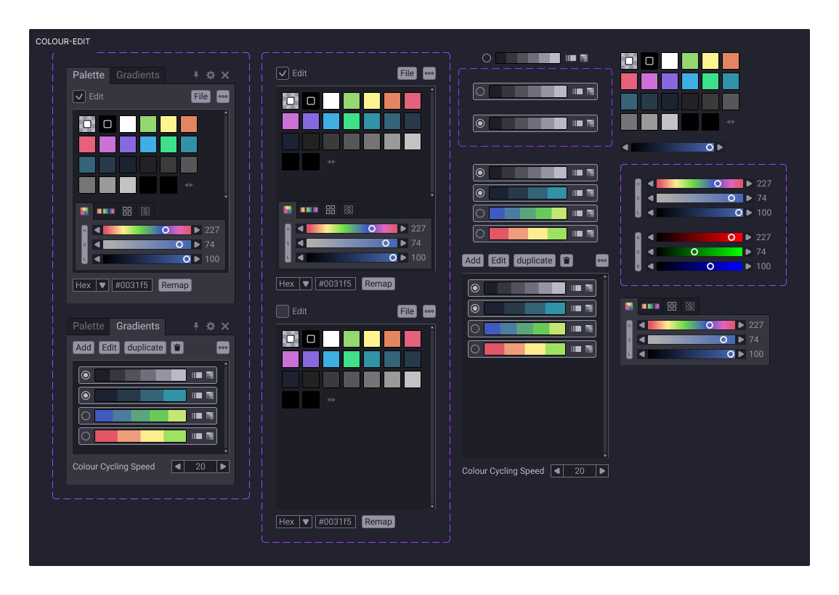Click the active Palette tab
Image resolution: width=839 pixels, height=595 pixels.
[x=89, y=75]
